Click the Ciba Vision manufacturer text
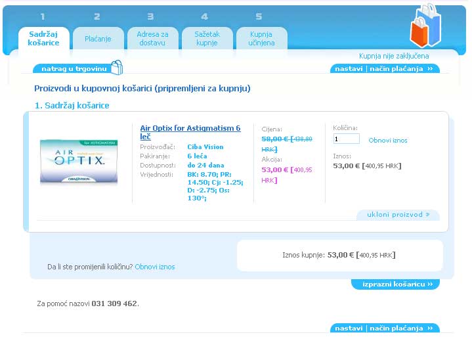 pyautogui.click(x=205, y=147)
